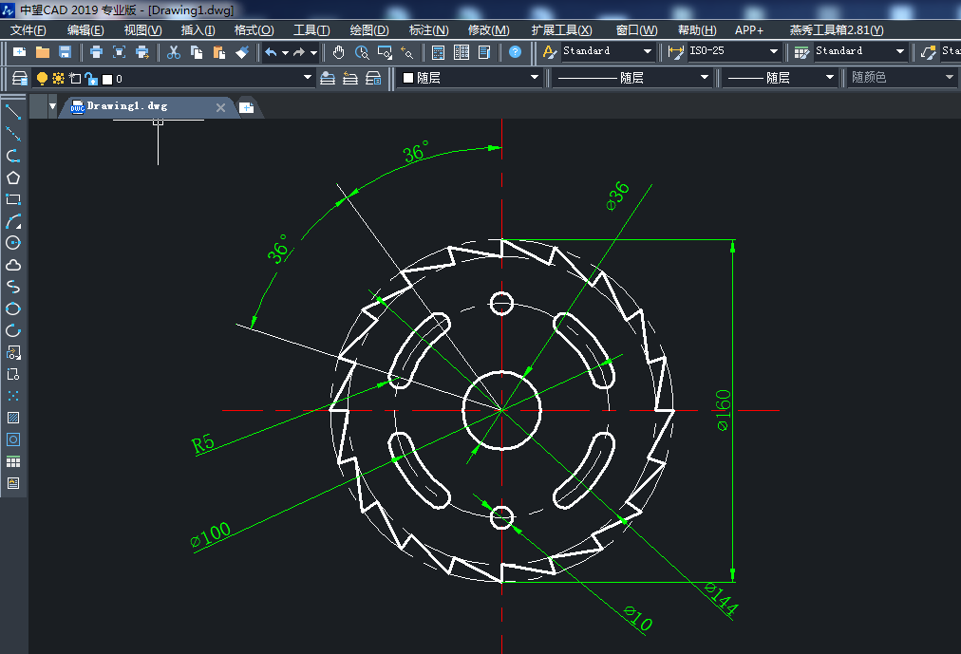Toggle layer 0 on/off lightbulb

(x=42, y=79)
